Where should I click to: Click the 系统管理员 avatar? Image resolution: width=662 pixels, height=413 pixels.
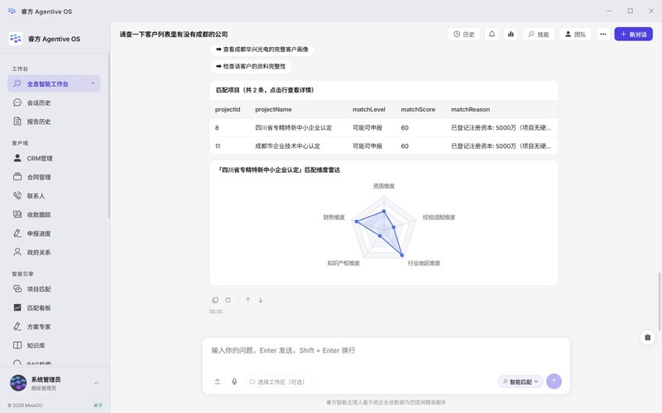point(18,383)
